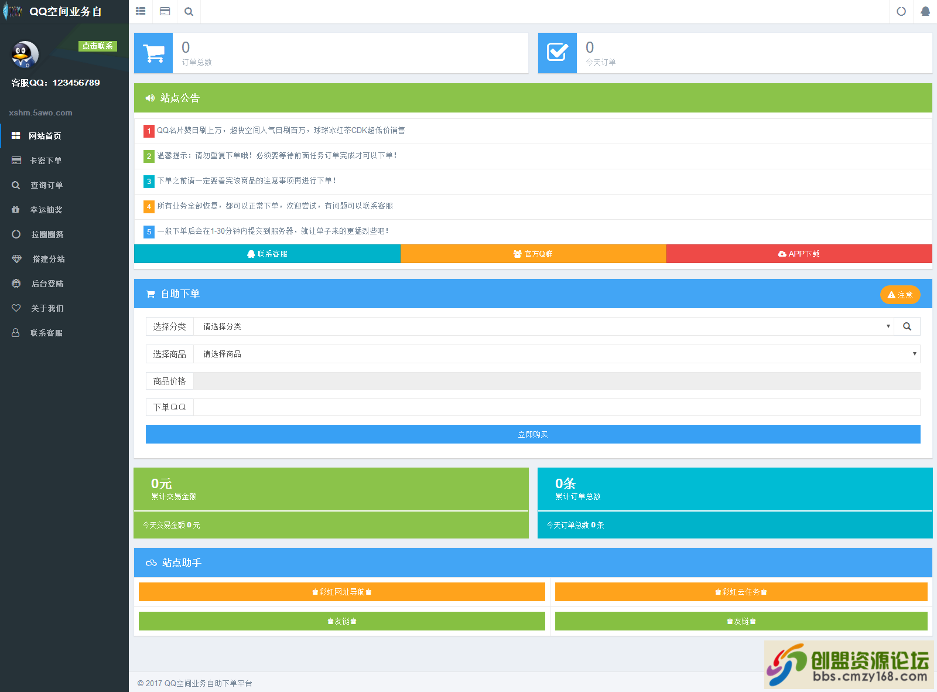Image resolution: width=937 pixels, height=692 pixels.
Task: Open 幸运抽奖 menu item
Action: click(64, 210)
